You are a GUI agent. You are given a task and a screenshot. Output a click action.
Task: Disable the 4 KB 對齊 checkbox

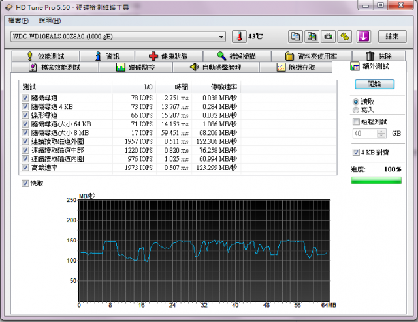tap(356, 153)
